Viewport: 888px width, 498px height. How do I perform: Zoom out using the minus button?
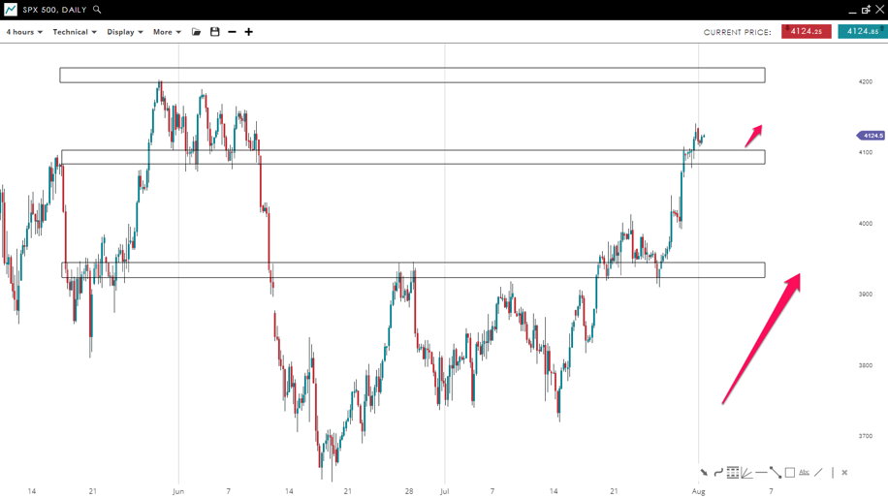point(232,32)
